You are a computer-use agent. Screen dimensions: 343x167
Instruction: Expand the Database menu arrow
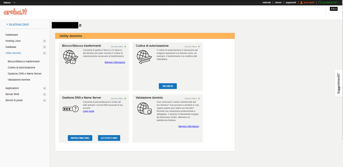[45, 47]
